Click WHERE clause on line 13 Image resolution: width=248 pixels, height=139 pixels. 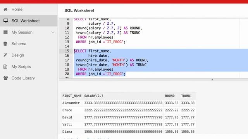coord(101,42)
